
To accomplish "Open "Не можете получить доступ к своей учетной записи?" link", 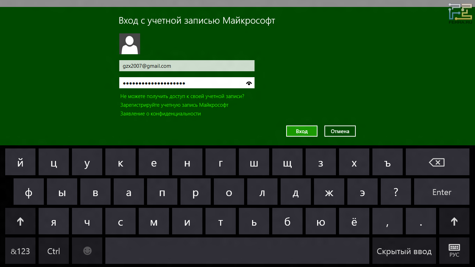I will click(x=182, y=96).
